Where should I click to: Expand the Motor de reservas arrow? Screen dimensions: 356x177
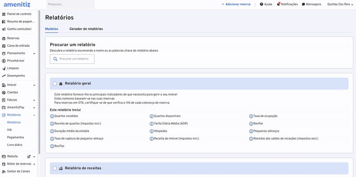34,164
